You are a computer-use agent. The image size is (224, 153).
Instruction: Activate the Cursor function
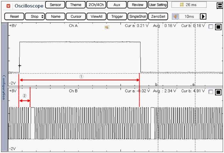[x=76, y=16]
